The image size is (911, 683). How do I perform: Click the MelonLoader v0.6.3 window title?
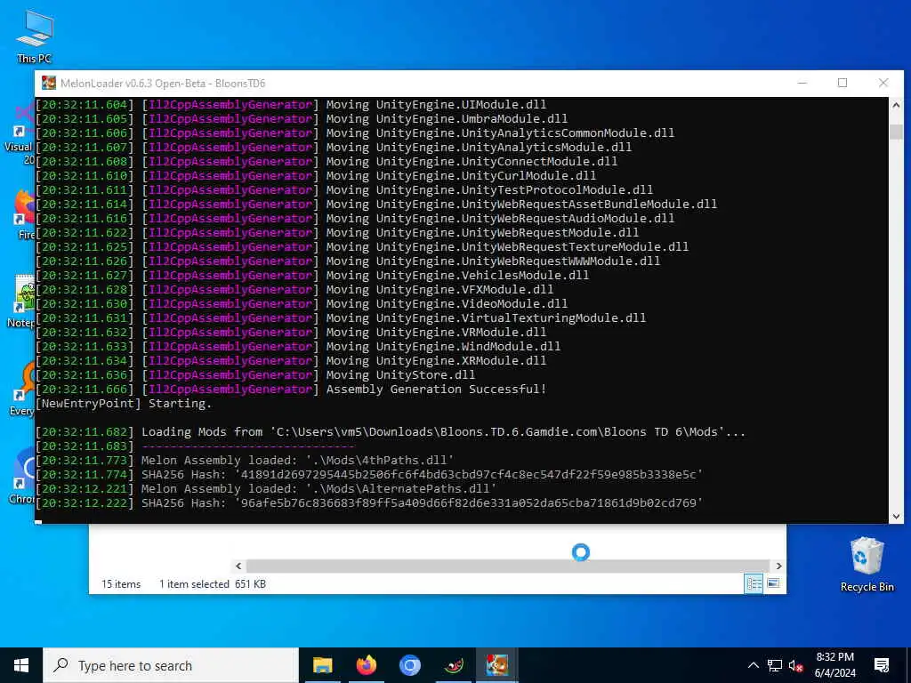[163, 83]
